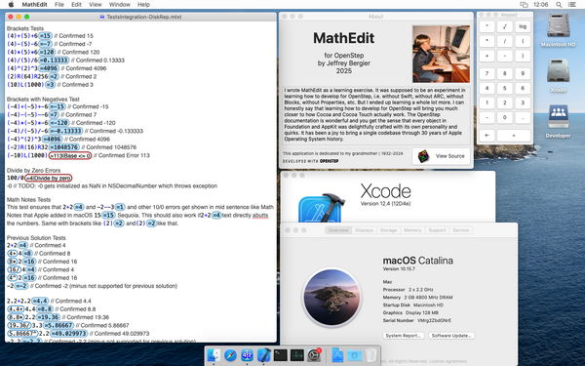Click the =49.029973 result bubble

pyautogui.click(x=68, y=333)
